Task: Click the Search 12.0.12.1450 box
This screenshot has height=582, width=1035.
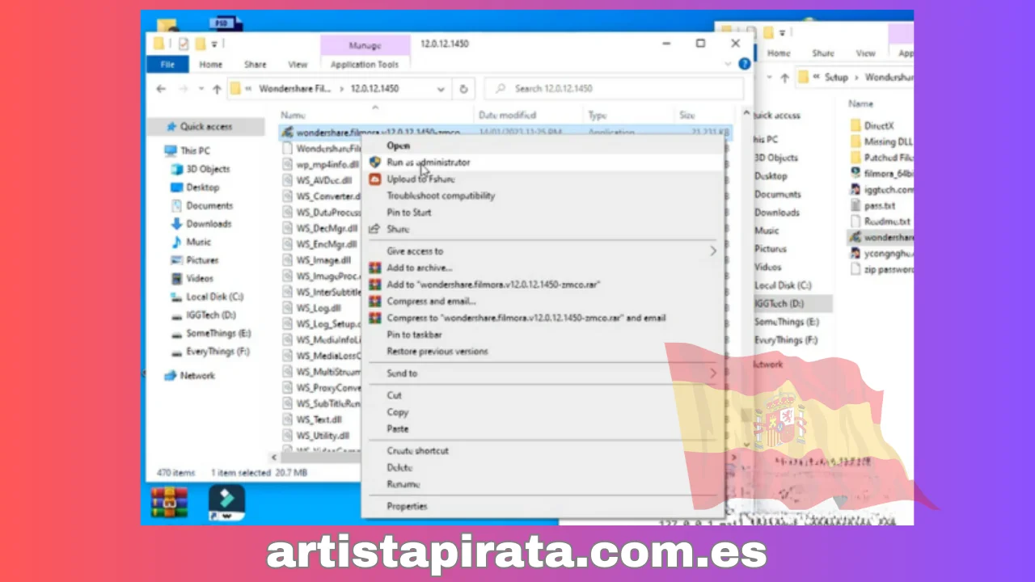Action: tap(614, 89)
